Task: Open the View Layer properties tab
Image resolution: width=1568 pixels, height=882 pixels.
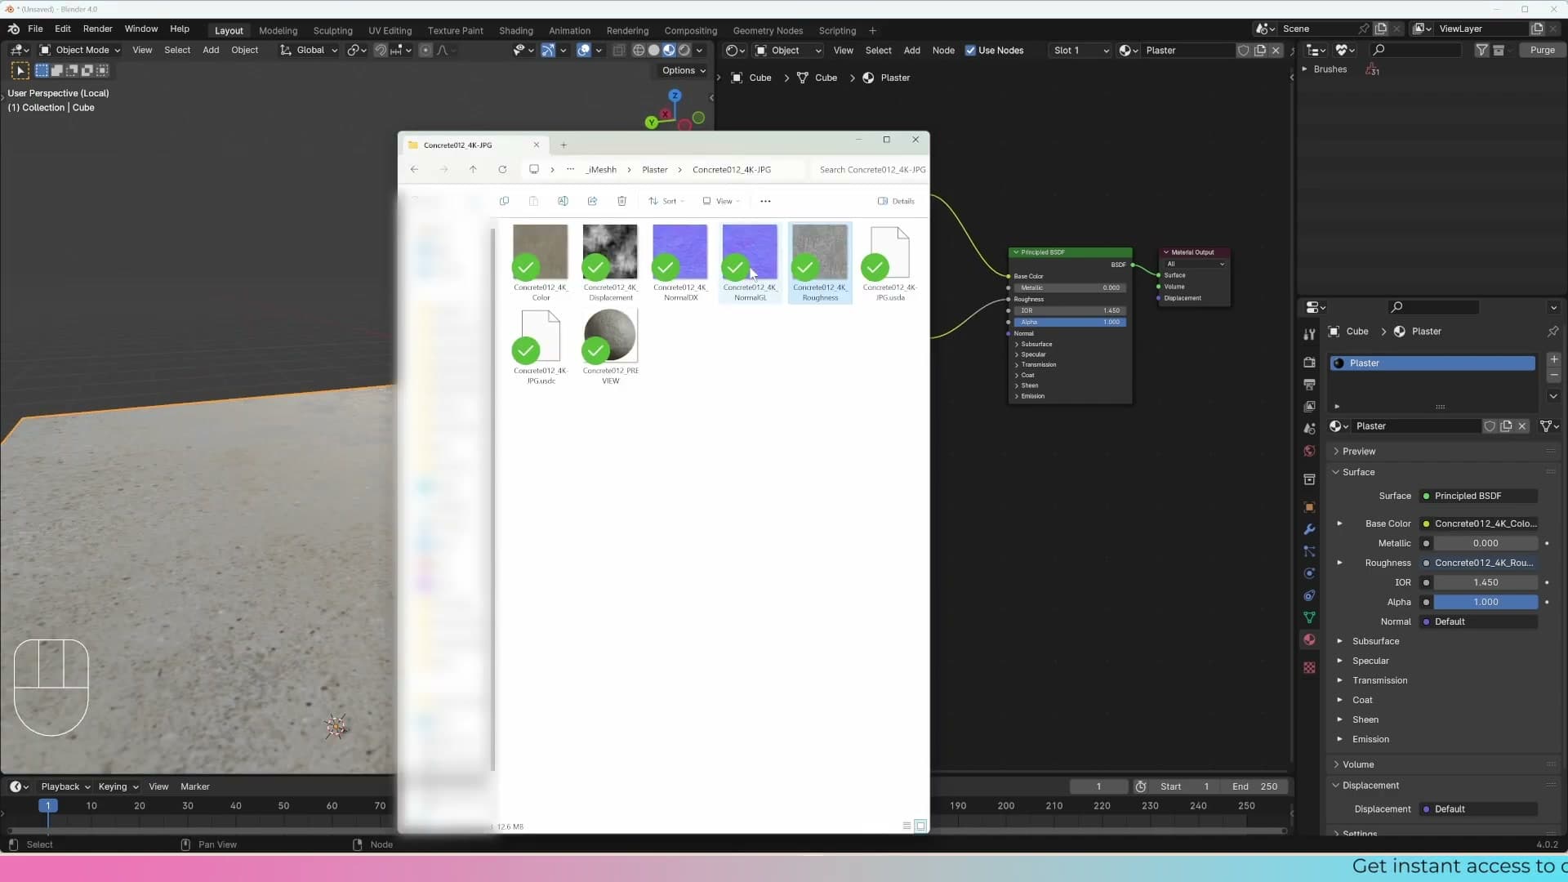Action: 1309,406
